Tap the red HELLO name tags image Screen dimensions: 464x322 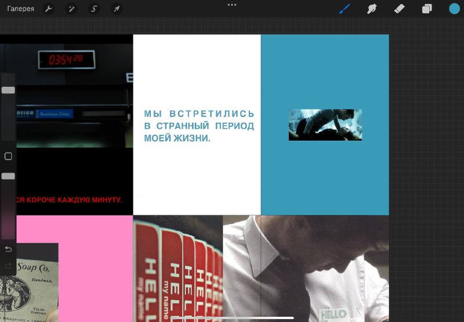[x=178, y=269]
